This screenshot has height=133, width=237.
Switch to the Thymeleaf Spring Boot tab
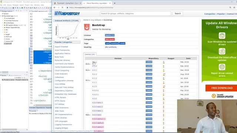click(x=67, y=3)
